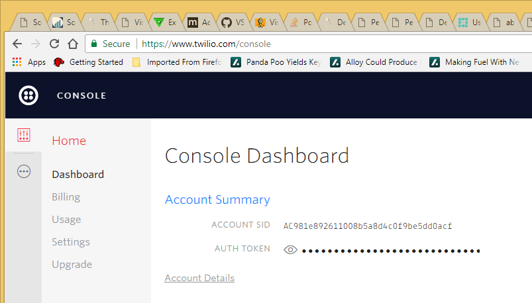The height and width of the screenshot is (303, 532).
Task: Open Imported From Firefox bookmark folder
Action: 177,62
